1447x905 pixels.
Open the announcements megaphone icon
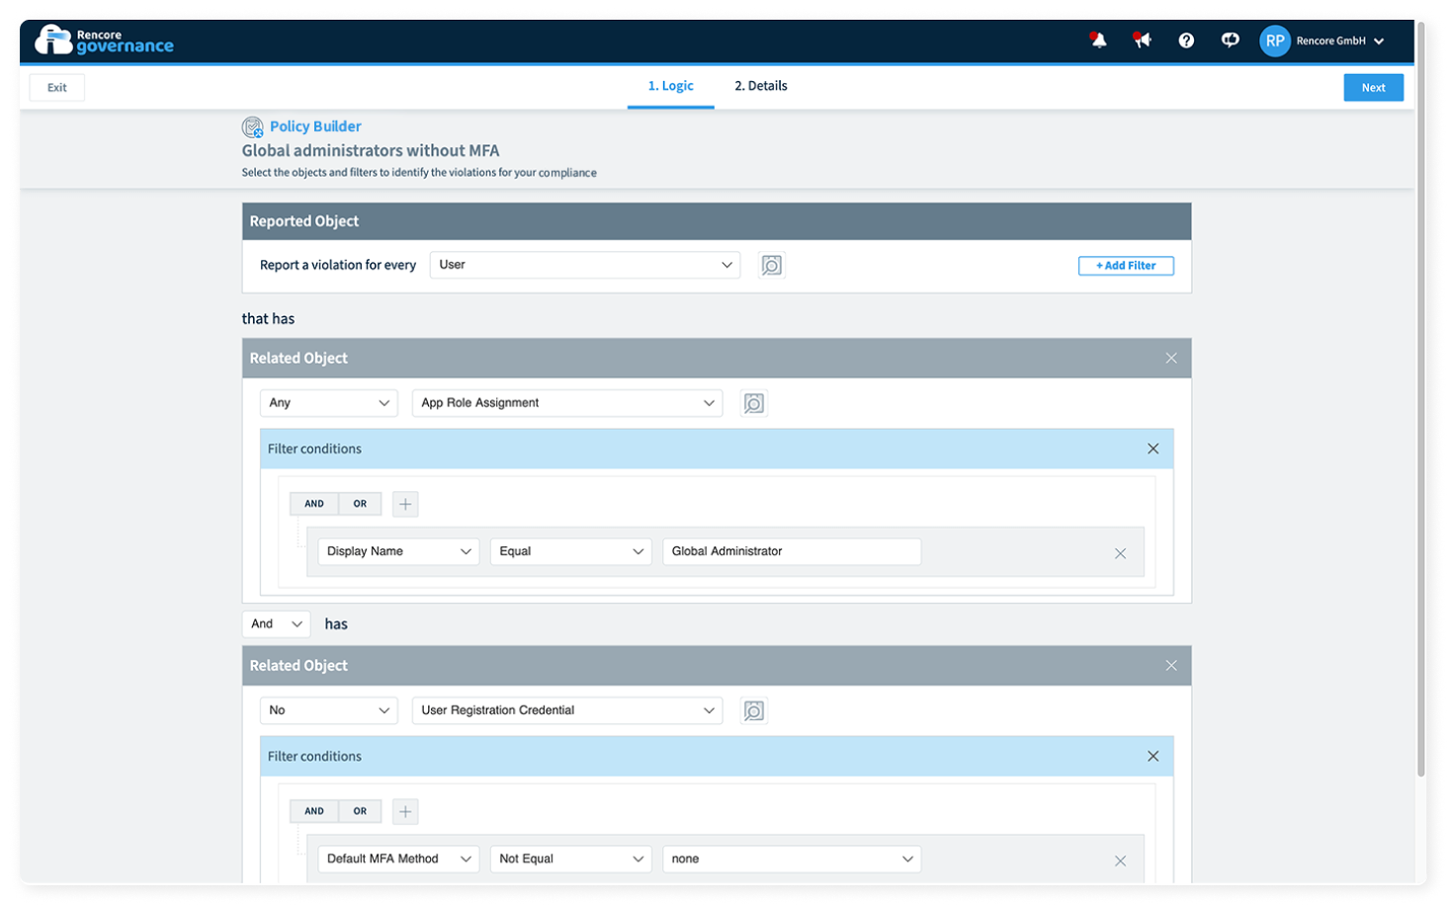1143,41
